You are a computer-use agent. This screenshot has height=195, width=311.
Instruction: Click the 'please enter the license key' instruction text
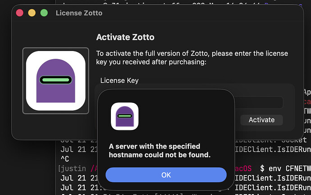coord(192,58)
